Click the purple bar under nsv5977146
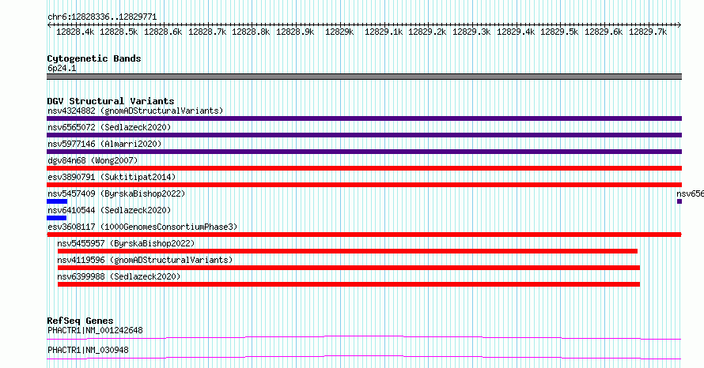The width and height of the screenshot is (704, 368). pos(364,152)
